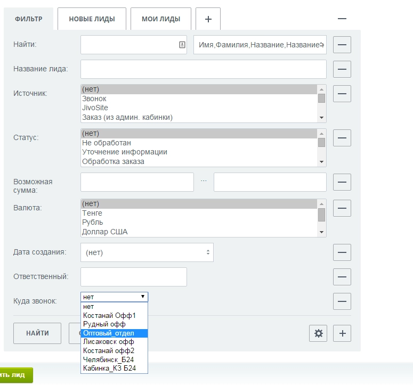Select Звонок in the Источник list
Viewport: 413px width, 385px height.
click(94, 99)
